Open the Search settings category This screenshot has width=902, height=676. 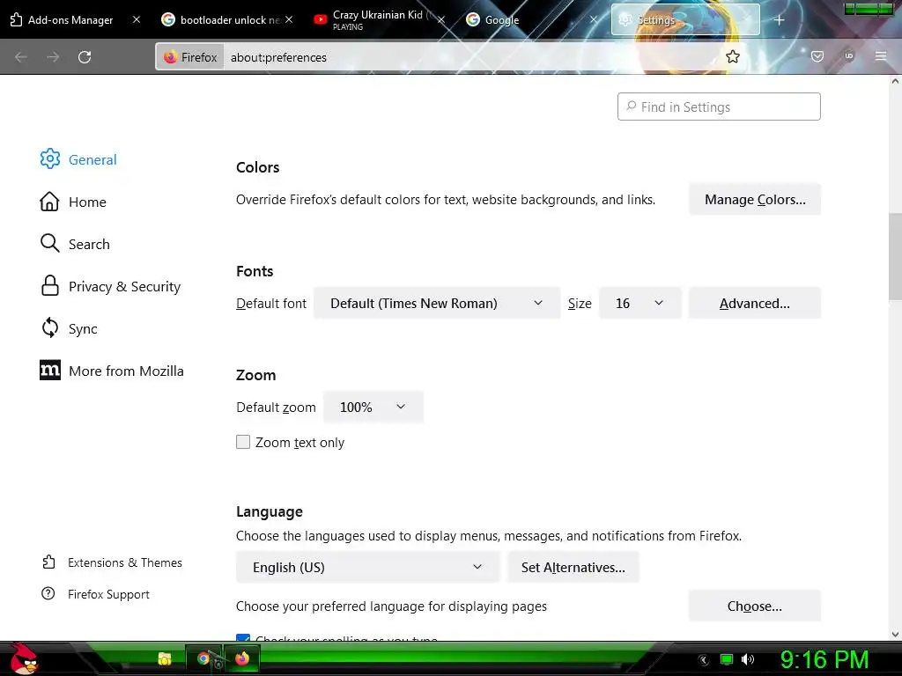[x=89, y=244]
